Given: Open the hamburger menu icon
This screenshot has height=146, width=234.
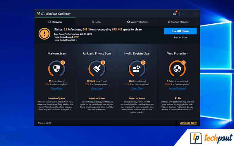Looking at the screenshot, I should click(184, 14).
